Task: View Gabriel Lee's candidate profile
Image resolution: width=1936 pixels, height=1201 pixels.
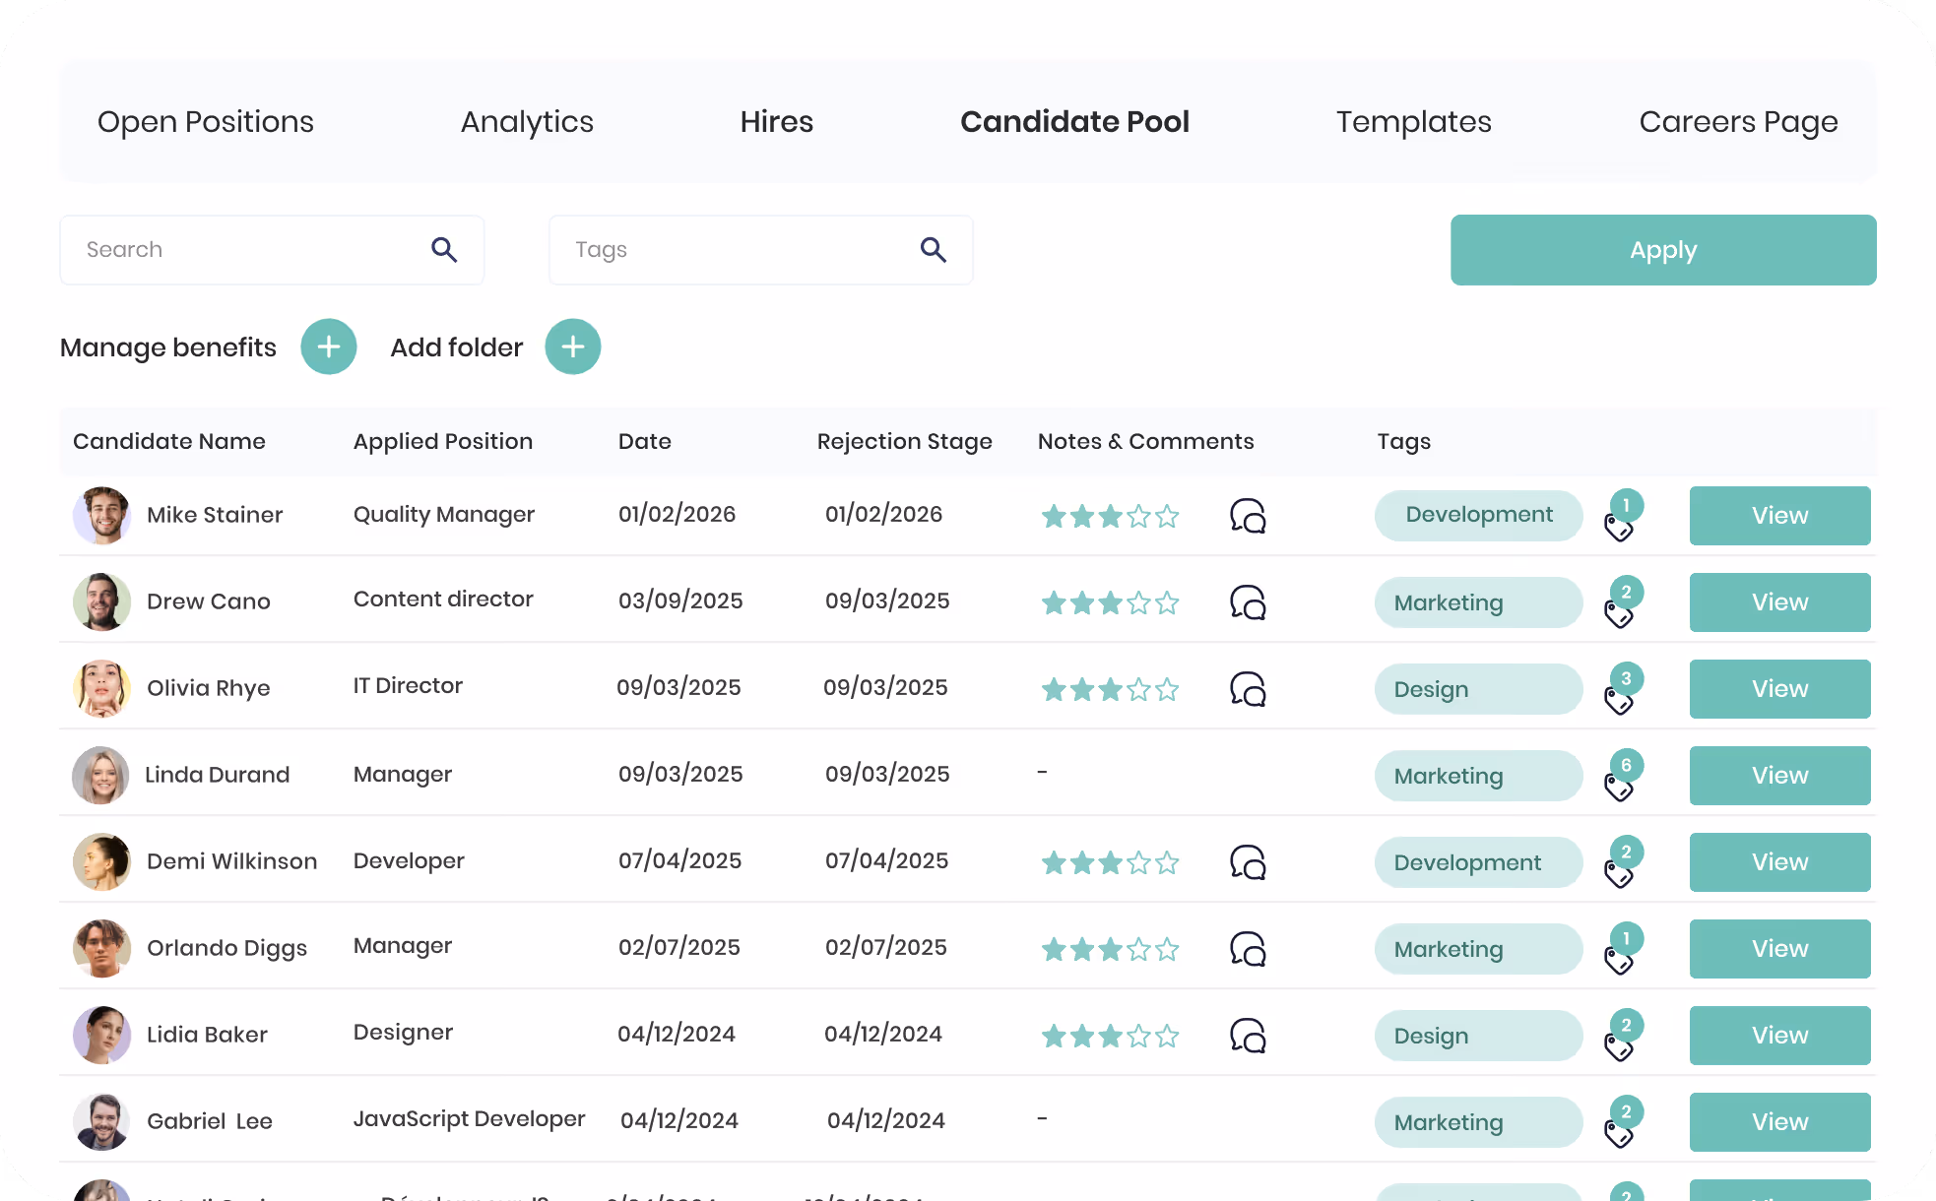Action: 1779,1122
